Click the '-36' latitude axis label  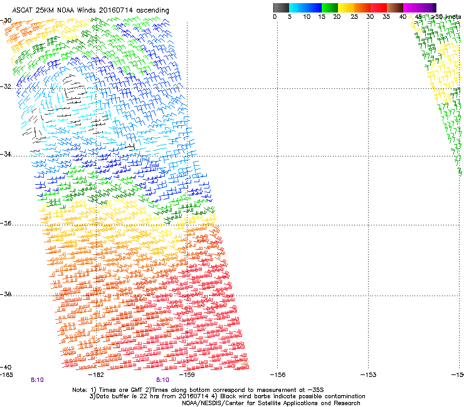pyautogui.click(x=6, y=223)
